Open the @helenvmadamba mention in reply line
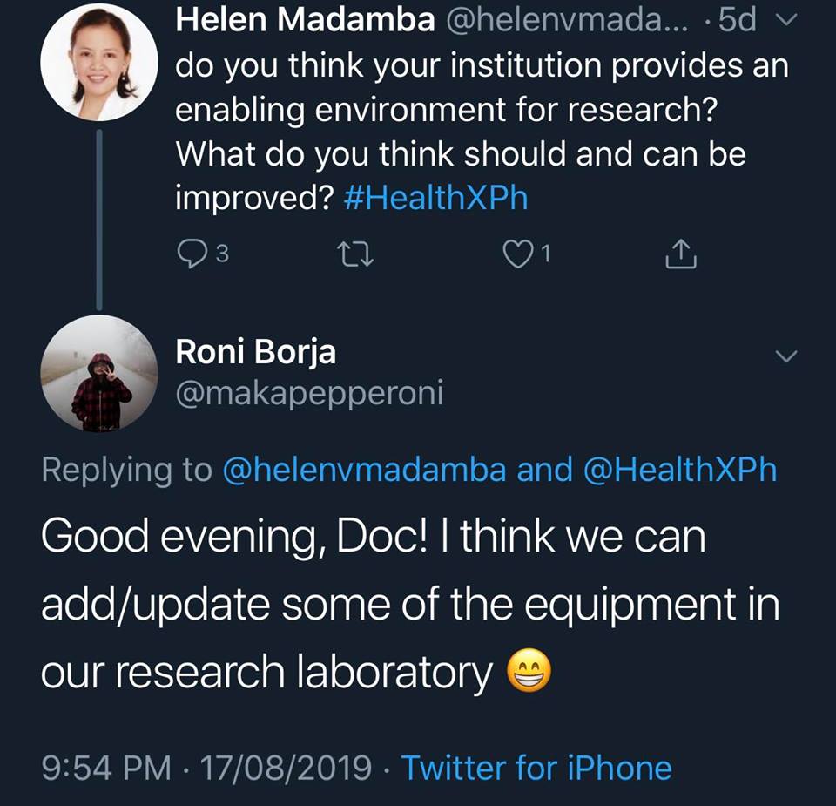The width and height of the screenshot is (836, 806). pos(364,470)
